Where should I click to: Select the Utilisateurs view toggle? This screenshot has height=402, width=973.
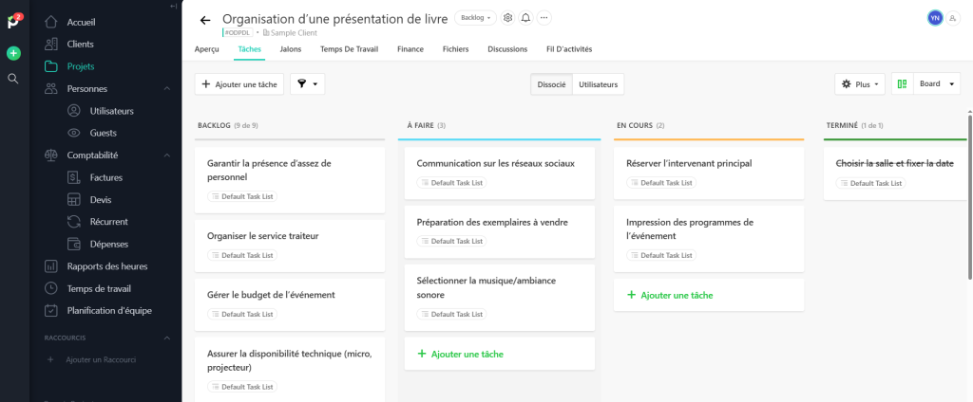(599, 84)
